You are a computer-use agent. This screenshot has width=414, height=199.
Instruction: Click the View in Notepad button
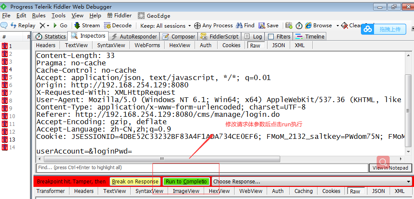[390, 168]
